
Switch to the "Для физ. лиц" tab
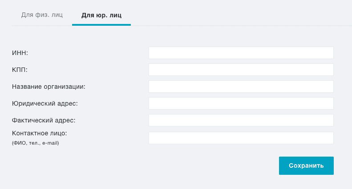pyautogui.click(x=42, y=15)
